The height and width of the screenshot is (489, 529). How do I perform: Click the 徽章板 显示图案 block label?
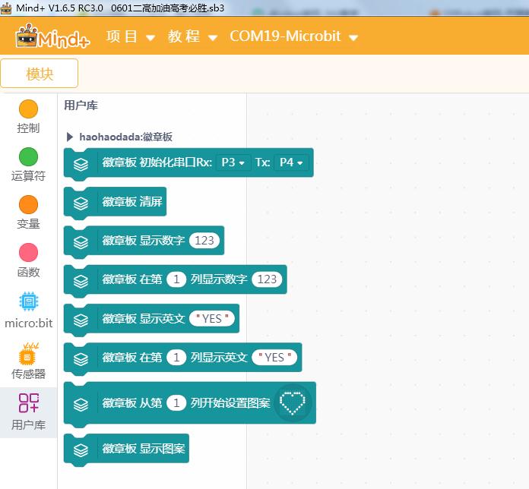coord(144,448)
